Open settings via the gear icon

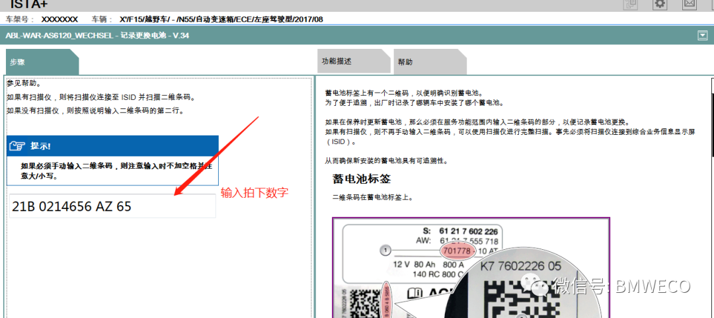(x=660, y=4)
